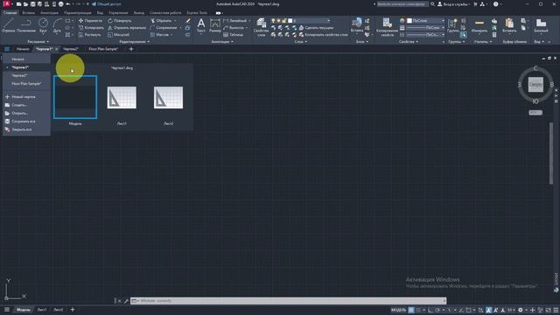Click the command line input field
560x315 pixels.
pyautogui.click(x=289, y=301)
